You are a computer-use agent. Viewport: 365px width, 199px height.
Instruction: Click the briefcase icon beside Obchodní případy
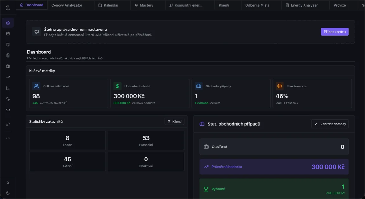[199, 86]
